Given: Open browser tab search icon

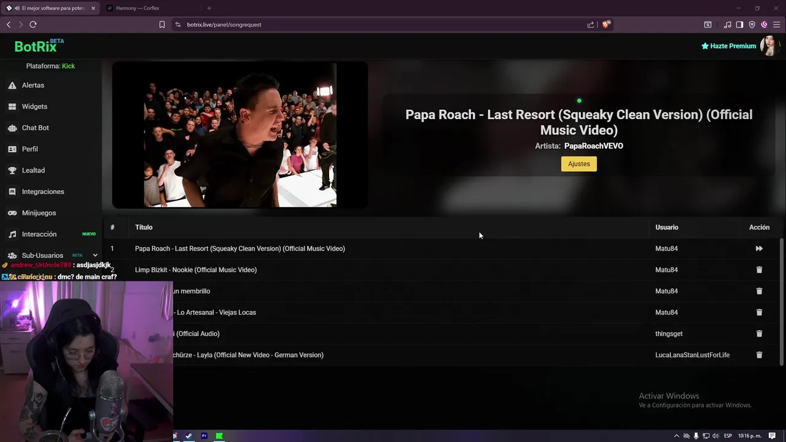Looking at the screenshot, I should click(x=708, y=25).
